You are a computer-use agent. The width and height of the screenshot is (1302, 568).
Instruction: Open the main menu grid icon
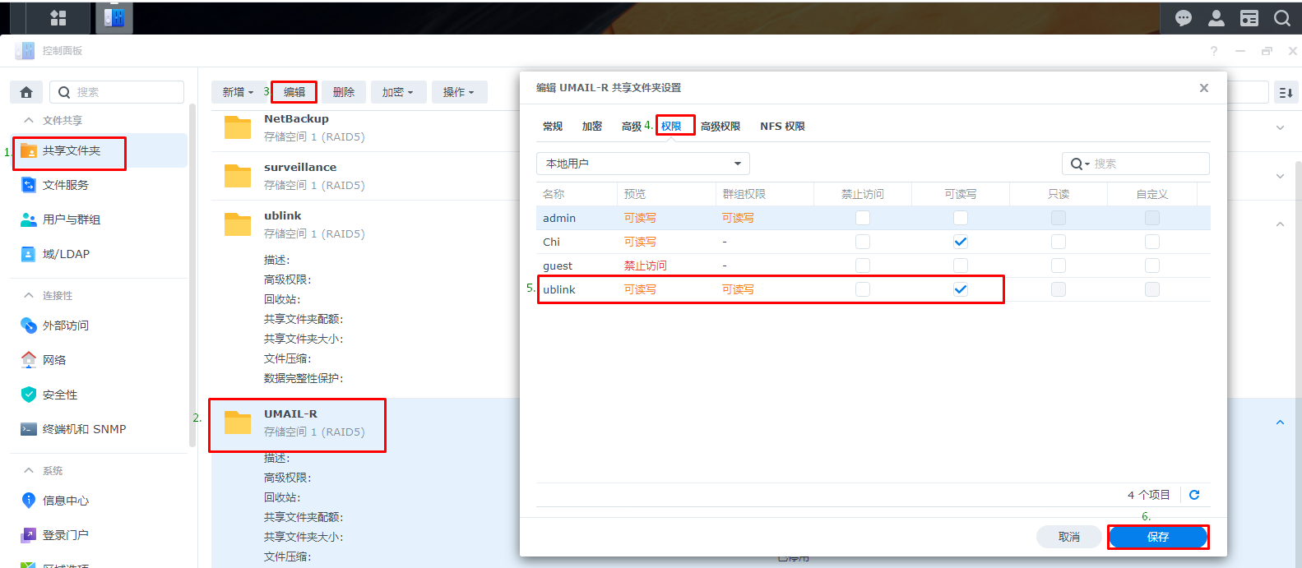(x=58, y=17)
